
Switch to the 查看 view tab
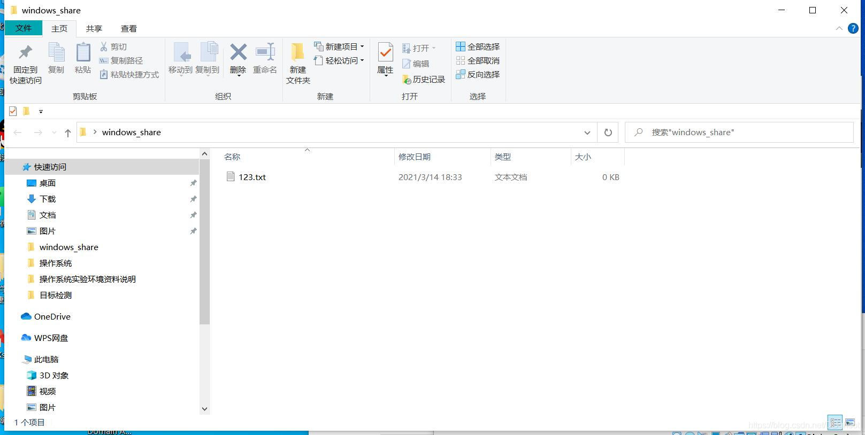(x=129, y=28)
